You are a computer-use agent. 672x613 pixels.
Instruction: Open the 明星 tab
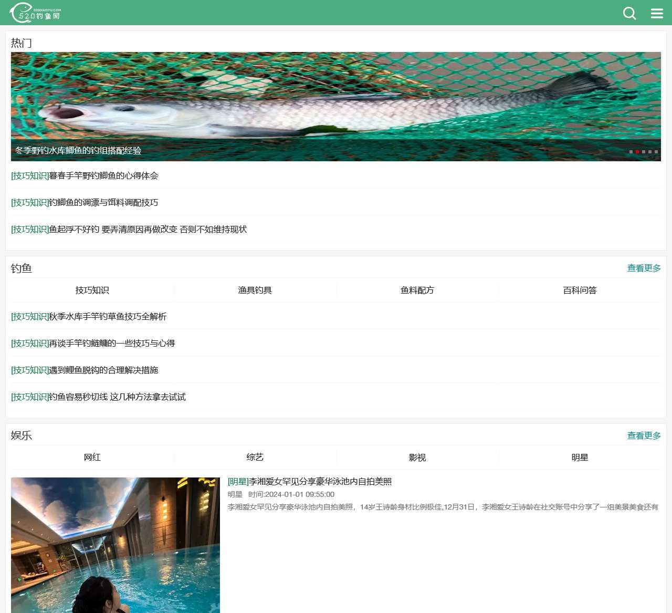click(x=579, y=457)
